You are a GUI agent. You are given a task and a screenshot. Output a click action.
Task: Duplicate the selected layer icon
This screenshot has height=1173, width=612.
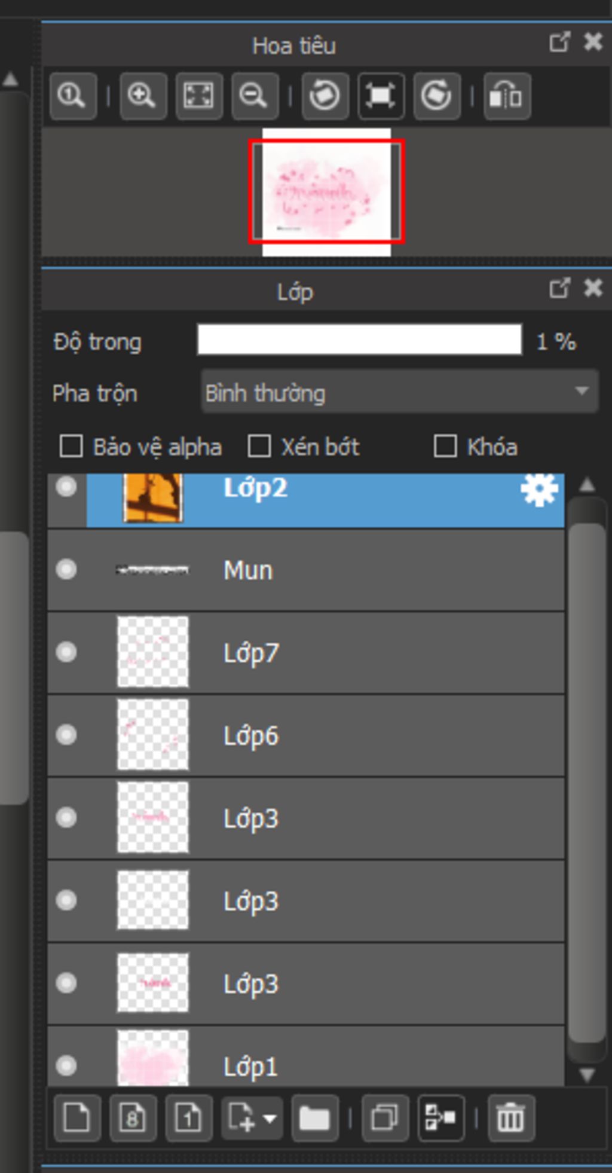tap(385, 1118)
